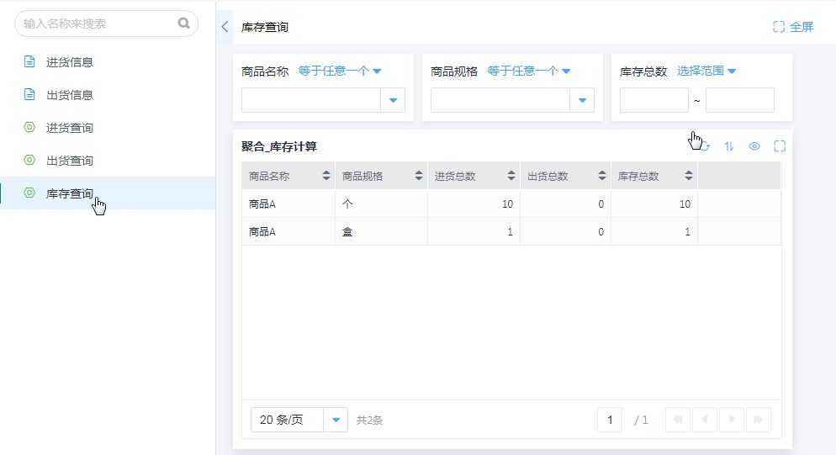Collapse the sidebar with the left chevron
This screenshot has width=836, height=455.
(225, 27)
